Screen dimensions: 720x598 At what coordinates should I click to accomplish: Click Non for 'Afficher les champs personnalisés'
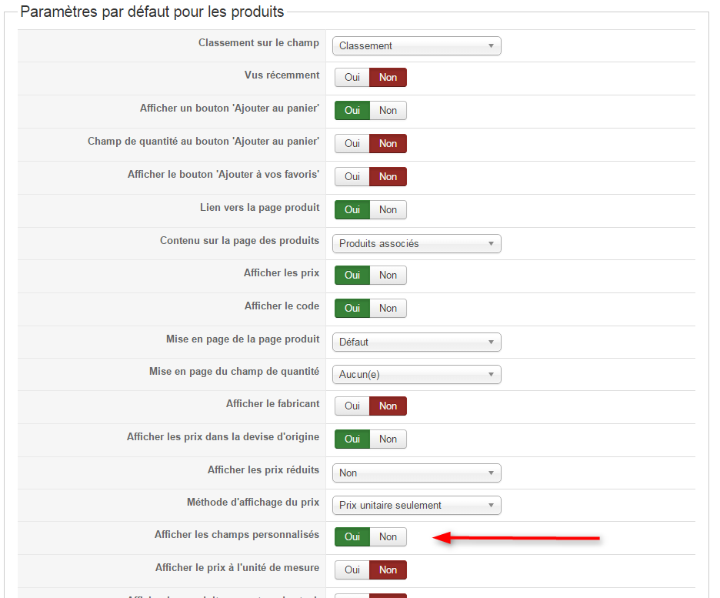(x=388, y=537)
